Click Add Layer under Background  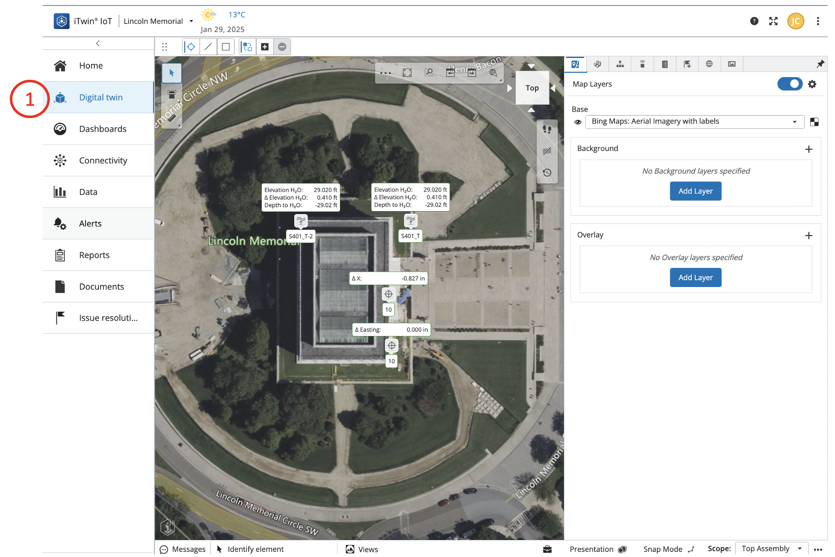point(695,191)
